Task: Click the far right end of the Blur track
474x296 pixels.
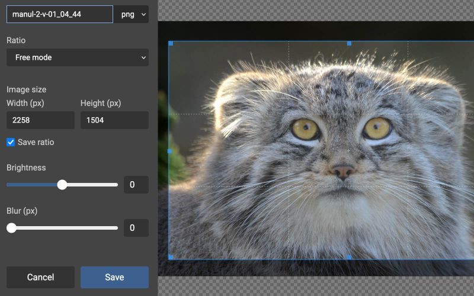Action: click(x=117, y=228)
